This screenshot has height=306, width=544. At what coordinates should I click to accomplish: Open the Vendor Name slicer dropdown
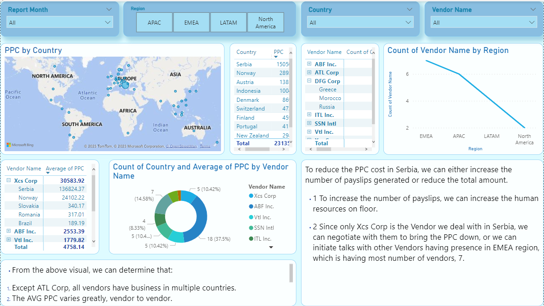(x=484, y=22)
